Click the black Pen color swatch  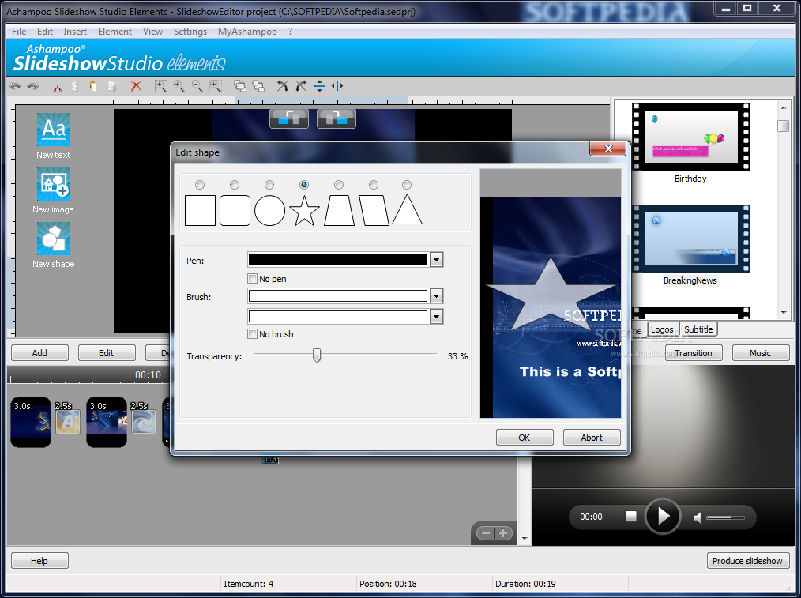pyautogui.click(x=337, y=260)
